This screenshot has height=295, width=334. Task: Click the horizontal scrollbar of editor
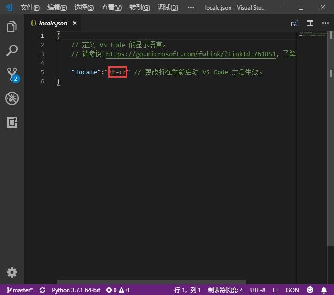[x=151, y=282]
